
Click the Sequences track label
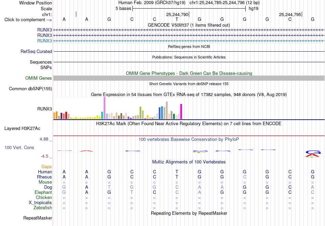tap(41, 62)
